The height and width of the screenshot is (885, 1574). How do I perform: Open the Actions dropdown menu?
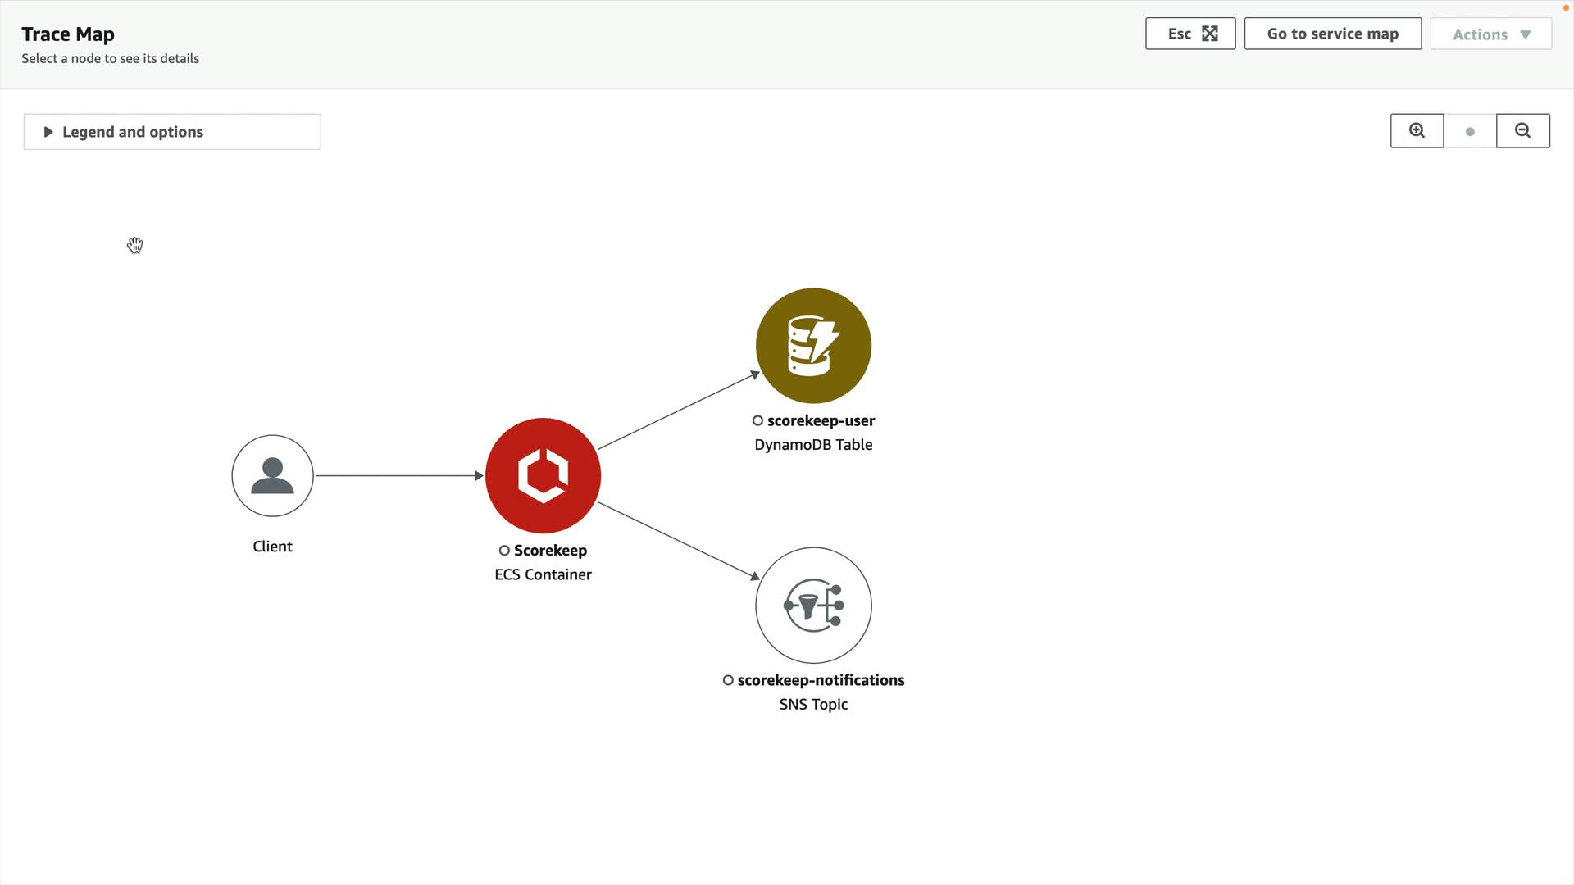[x=1490, y=34]
